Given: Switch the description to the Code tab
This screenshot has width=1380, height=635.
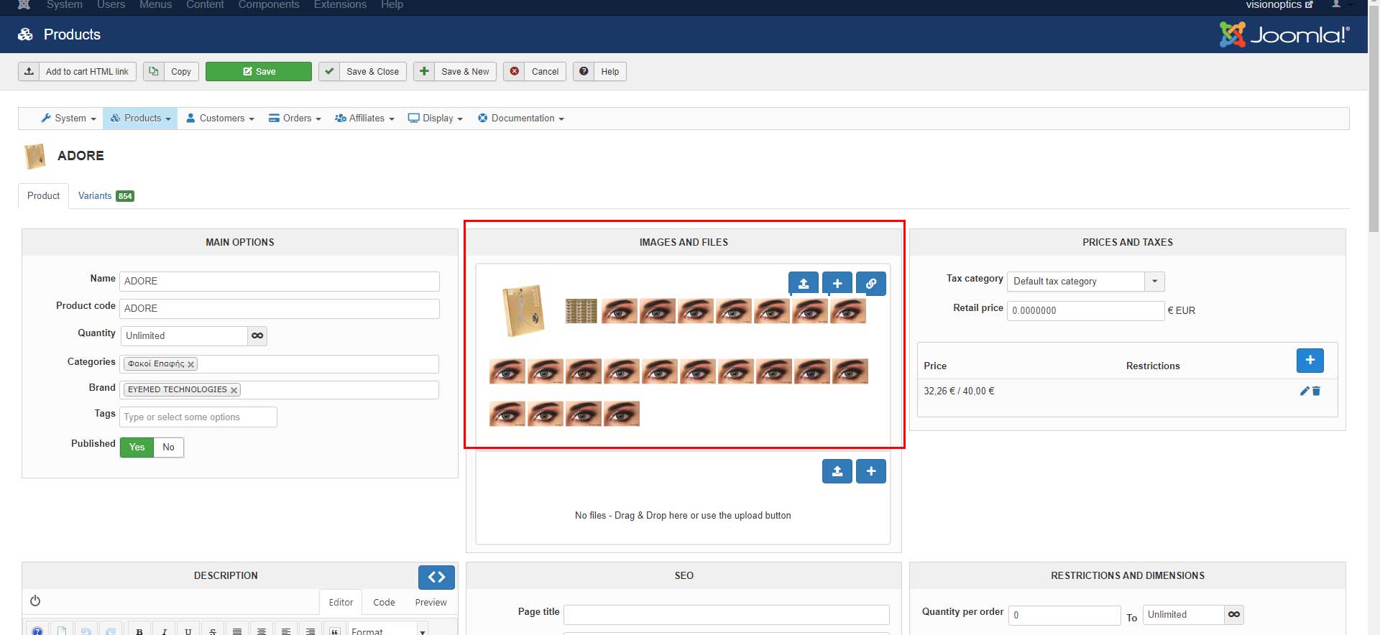Looking at the screenshot, I should [x=384, y=603].
